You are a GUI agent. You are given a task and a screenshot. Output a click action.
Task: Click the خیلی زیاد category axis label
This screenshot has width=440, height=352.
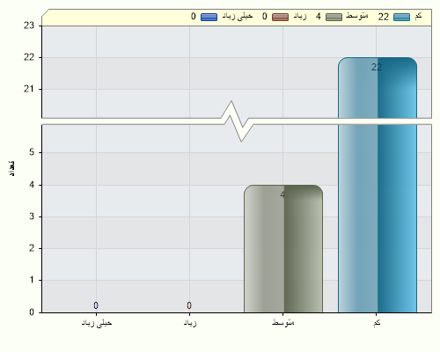[97, 323]
